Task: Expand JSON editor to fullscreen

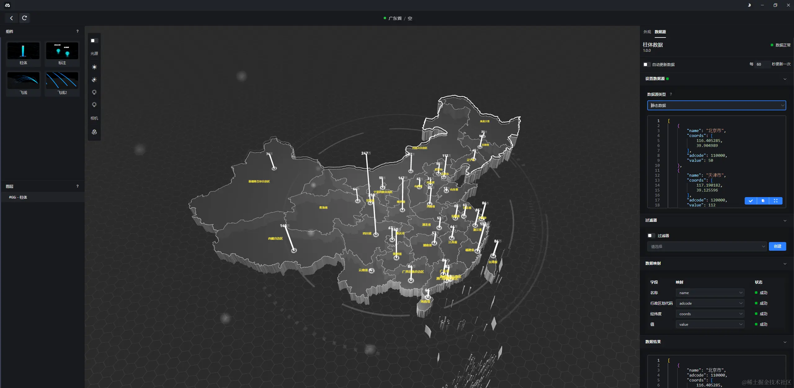Action: pos(776,201)
